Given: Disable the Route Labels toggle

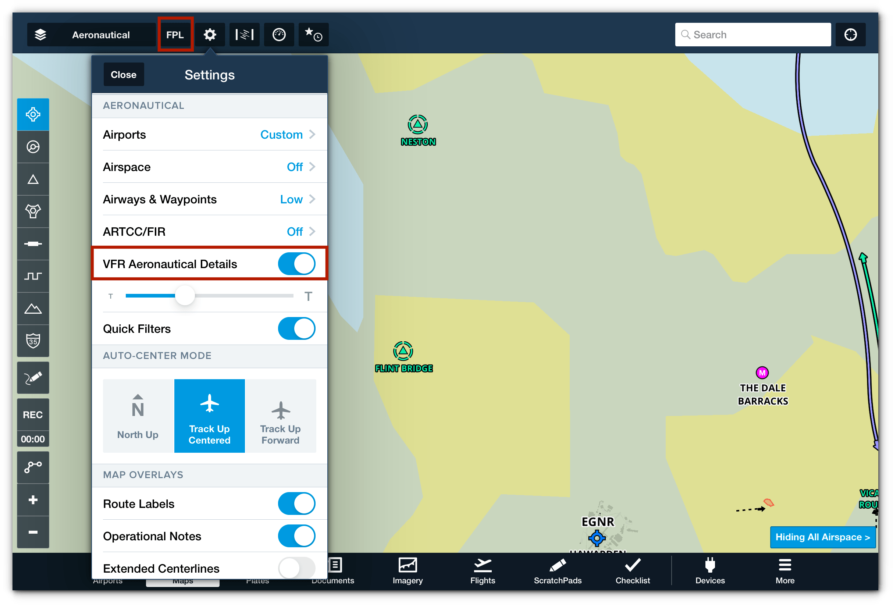Looking at the screenshot, I should coord(296,503).
